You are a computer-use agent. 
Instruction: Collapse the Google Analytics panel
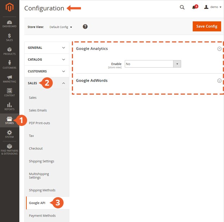pyautogui.click(x=219, y=49)
